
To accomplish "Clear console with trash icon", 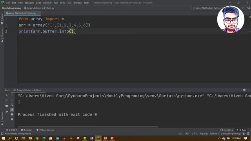I will 12,119.
